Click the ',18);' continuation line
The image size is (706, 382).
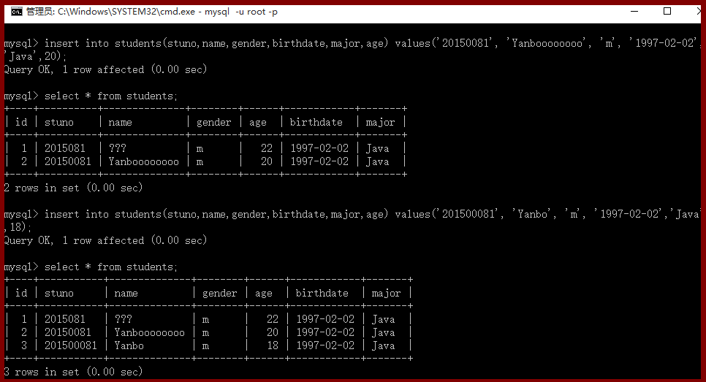tap(18, 227)
